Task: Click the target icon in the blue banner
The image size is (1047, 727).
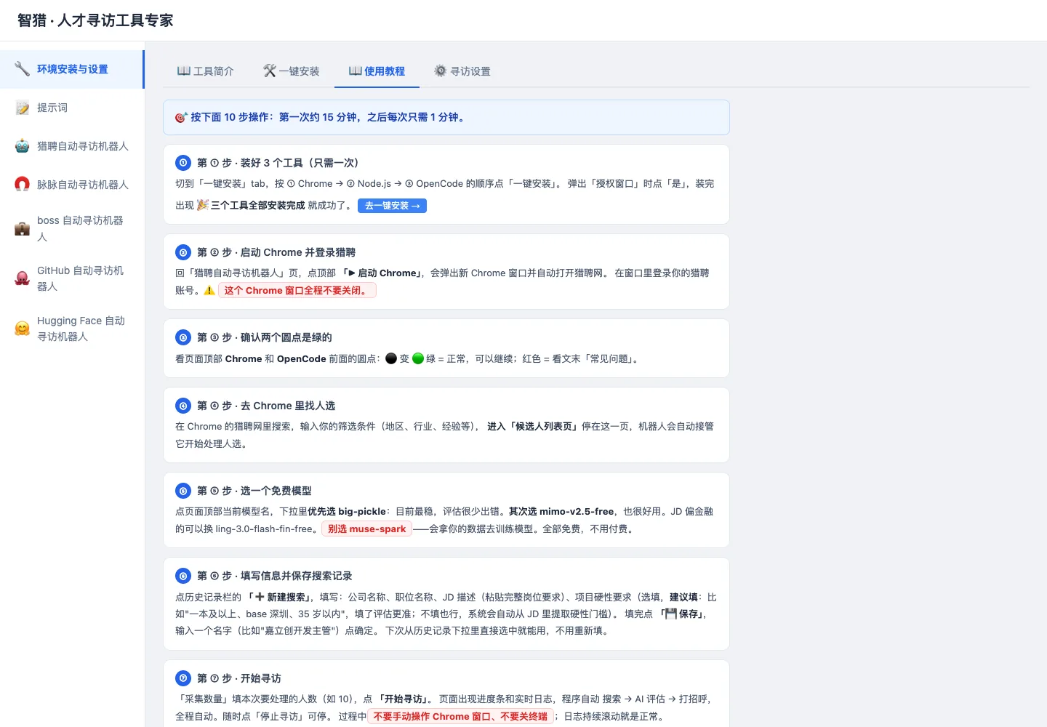Action: 181,117
